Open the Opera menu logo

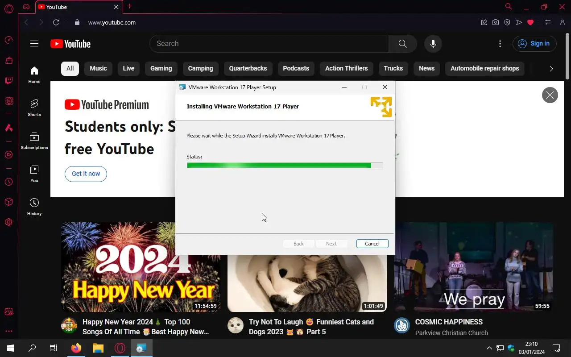[8, 8]
